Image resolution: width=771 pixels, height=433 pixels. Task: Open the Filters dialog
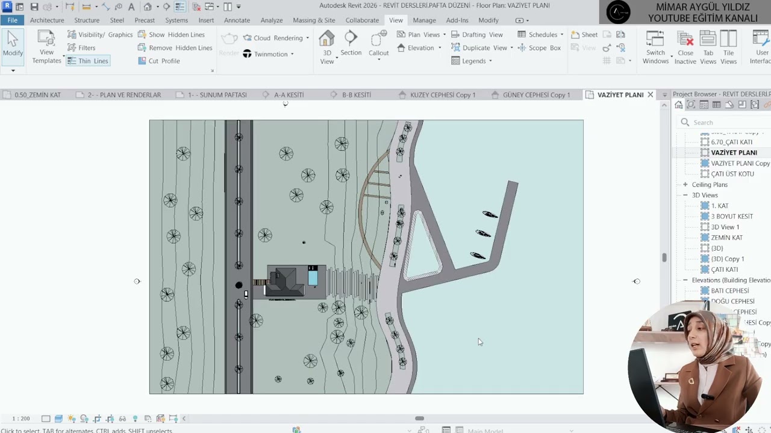[81, 48]
